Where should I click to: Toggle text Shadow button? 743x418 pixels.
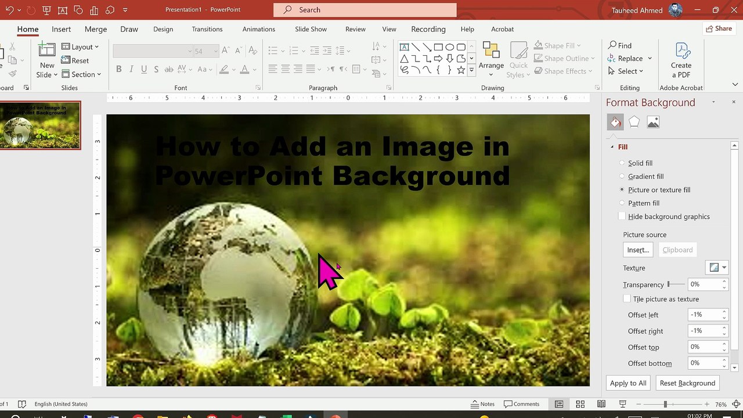[156, 69]
